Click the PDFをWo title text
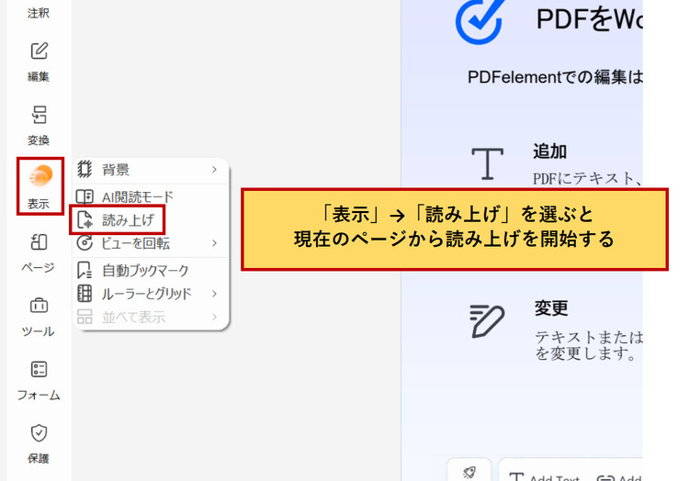The image size is (689, 481). pyautogui.click(x=589, y=19)
